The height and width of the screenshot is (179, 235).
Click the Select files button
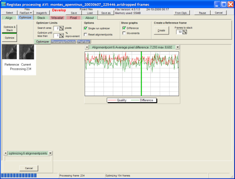(9, 13)
